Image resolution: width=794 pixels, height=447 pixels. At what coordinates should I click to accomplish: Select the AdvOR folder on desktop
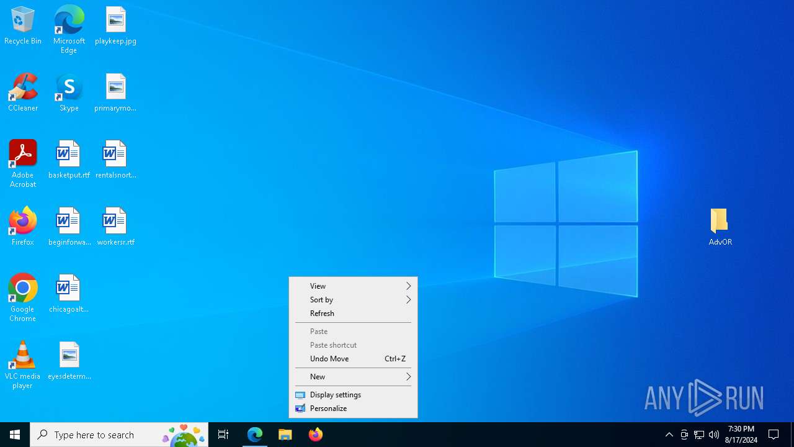coord(720,227)
